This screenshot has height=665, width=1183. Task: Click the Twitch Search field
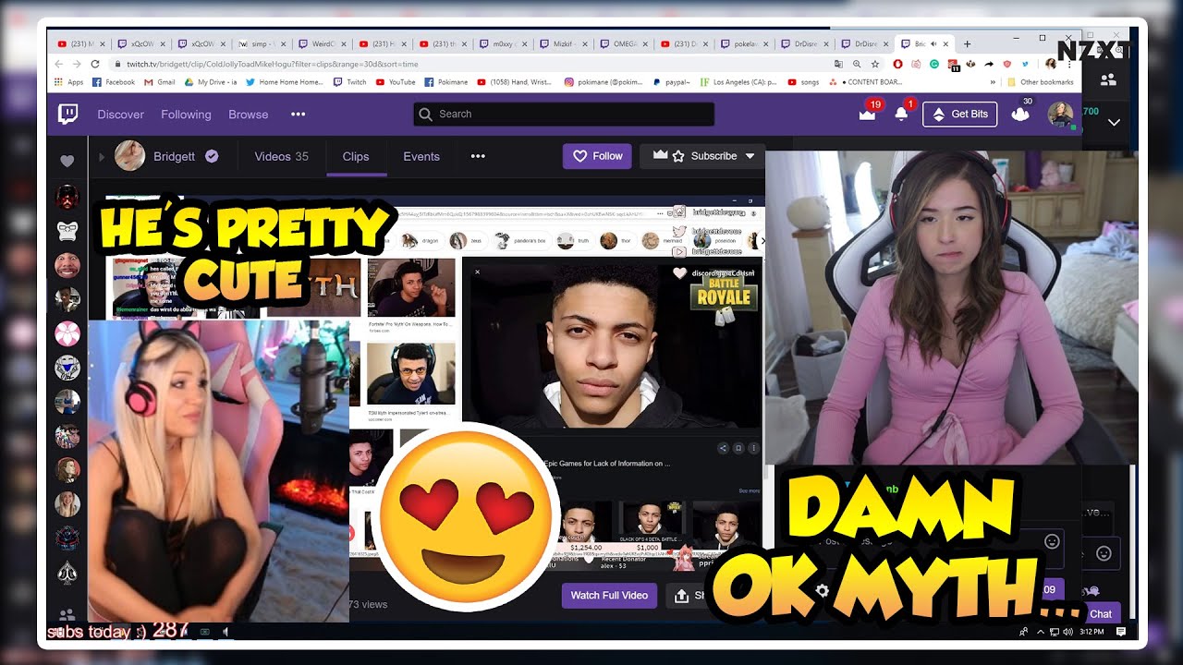pyautogui.click(x=564, y=114)
